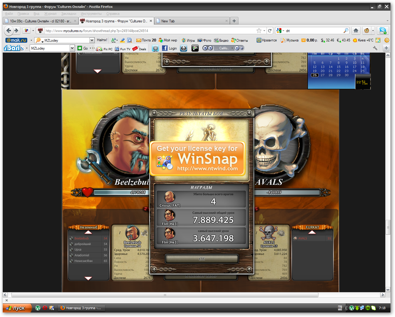Open the monkey icon dropdown arrow
The width and height of the screenshot is (395, 317).
[373, 31]
